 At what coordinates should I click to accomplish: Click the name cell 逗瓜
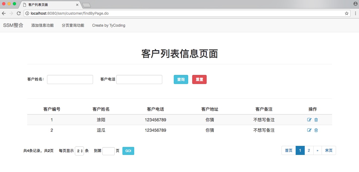click(x=101, y=130)
